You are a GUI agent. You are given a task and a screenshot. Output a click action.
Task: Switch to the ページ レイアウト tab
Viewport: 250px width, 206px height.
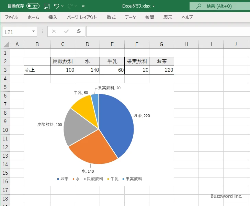click(x=82, y=17)
